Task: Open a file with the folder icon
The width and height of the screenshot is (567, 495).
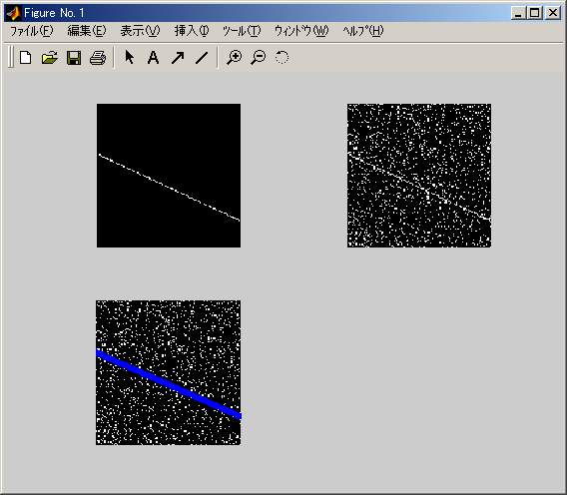Action: 50,58
